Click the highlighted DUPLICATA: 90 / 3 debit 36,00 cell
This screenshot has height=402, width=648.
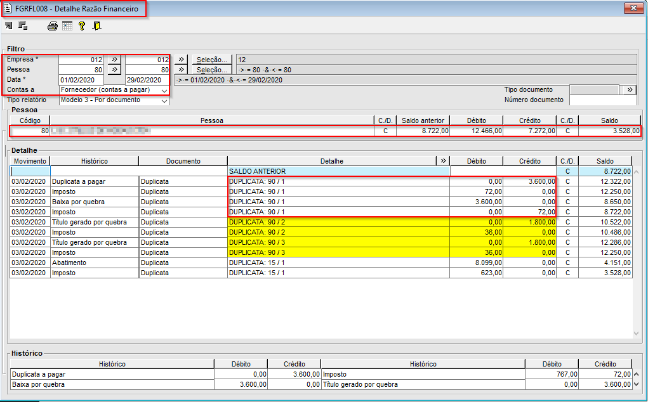(477, 252)
